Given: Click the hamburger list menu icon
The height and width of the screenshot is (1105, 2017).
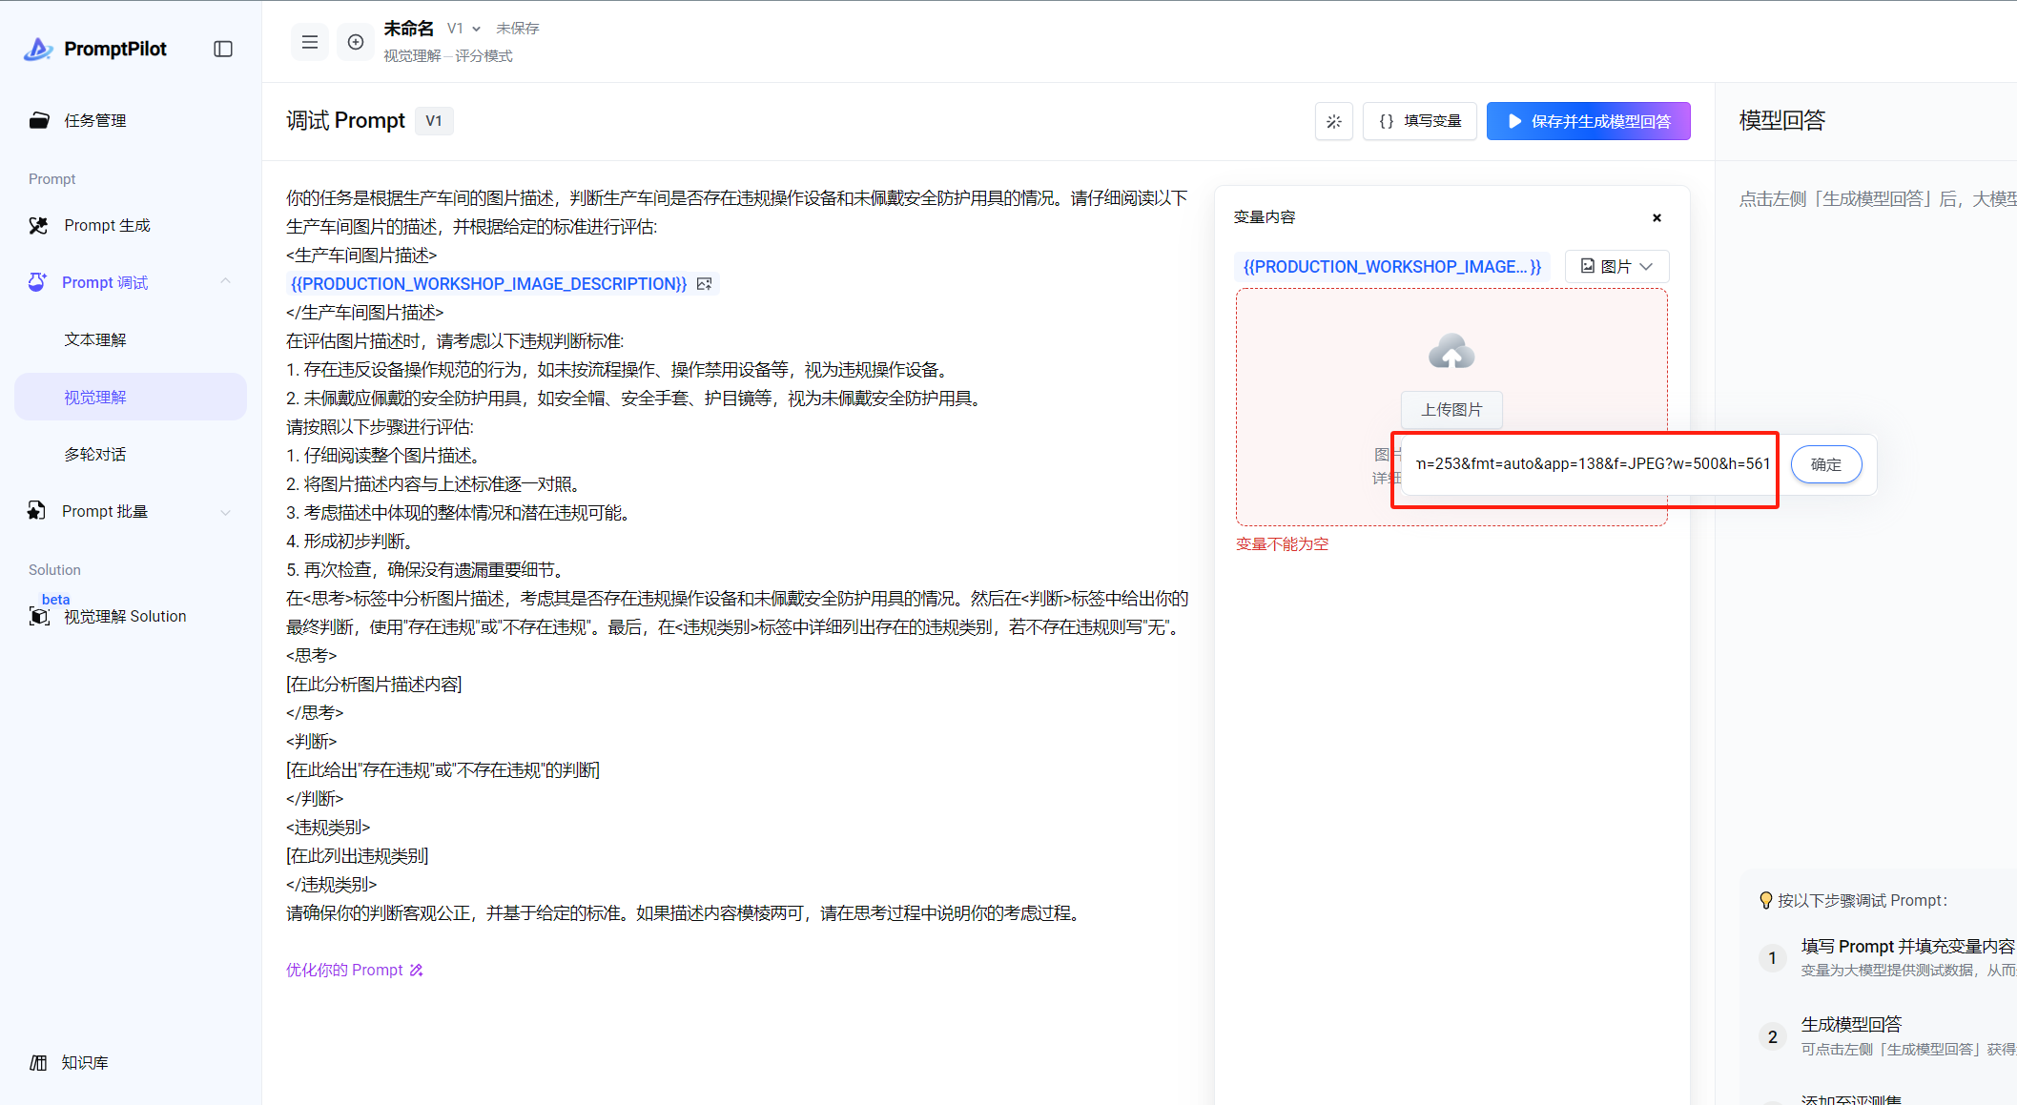Looking at the screenshot, I should (x=310, y=42).
